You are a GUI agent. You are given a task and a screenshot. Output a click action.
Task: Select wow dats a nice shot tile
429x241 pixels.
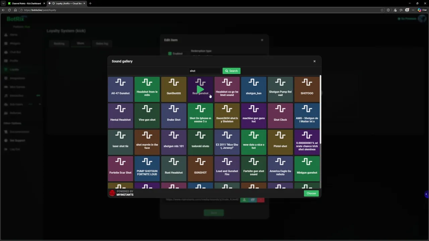[253, 142]
